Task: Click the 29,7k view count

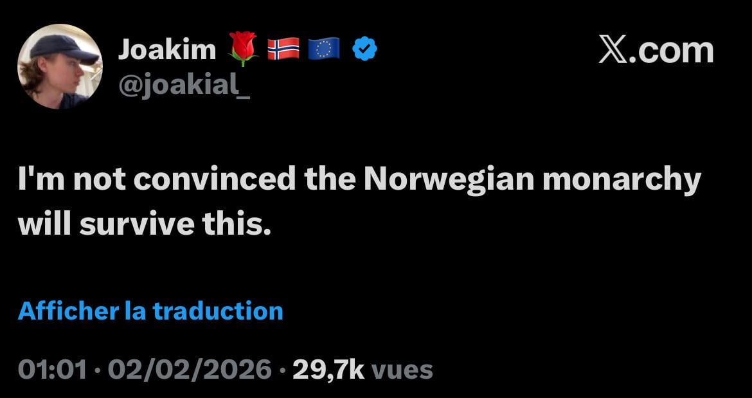Action: [x=328, y=370]
